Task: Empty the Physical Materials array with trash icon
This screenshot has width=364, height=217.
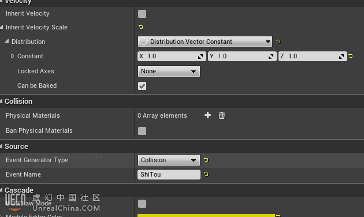Action: pos(222,115)
